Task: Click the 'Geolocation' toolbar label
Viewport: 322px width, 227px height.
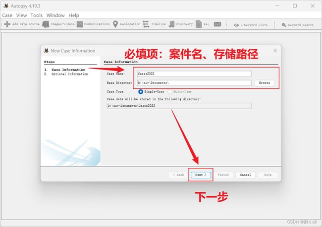Action: tap(130, 24)
